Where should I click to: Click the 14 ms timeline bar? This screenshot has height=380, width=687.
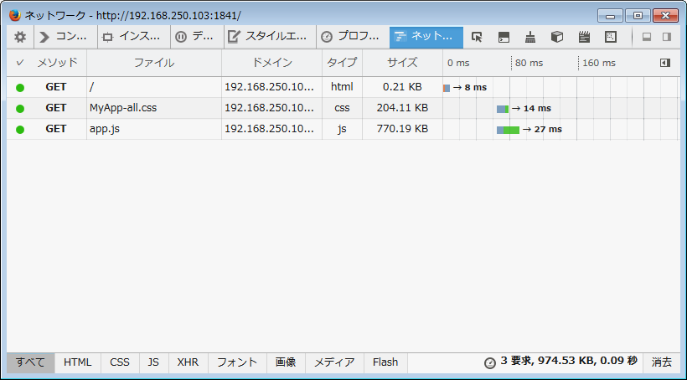tap(503, 109)
